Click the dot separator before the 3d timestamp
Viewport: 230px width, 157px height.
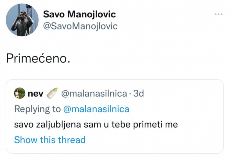pos(130,94)
